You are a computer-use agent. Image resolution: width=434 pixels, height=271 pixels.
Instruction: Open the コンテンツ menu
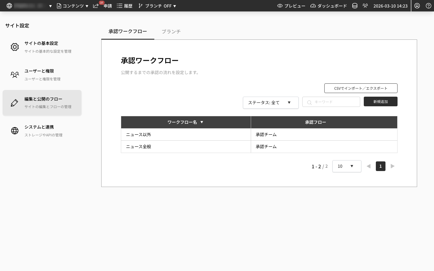(73, 6)
